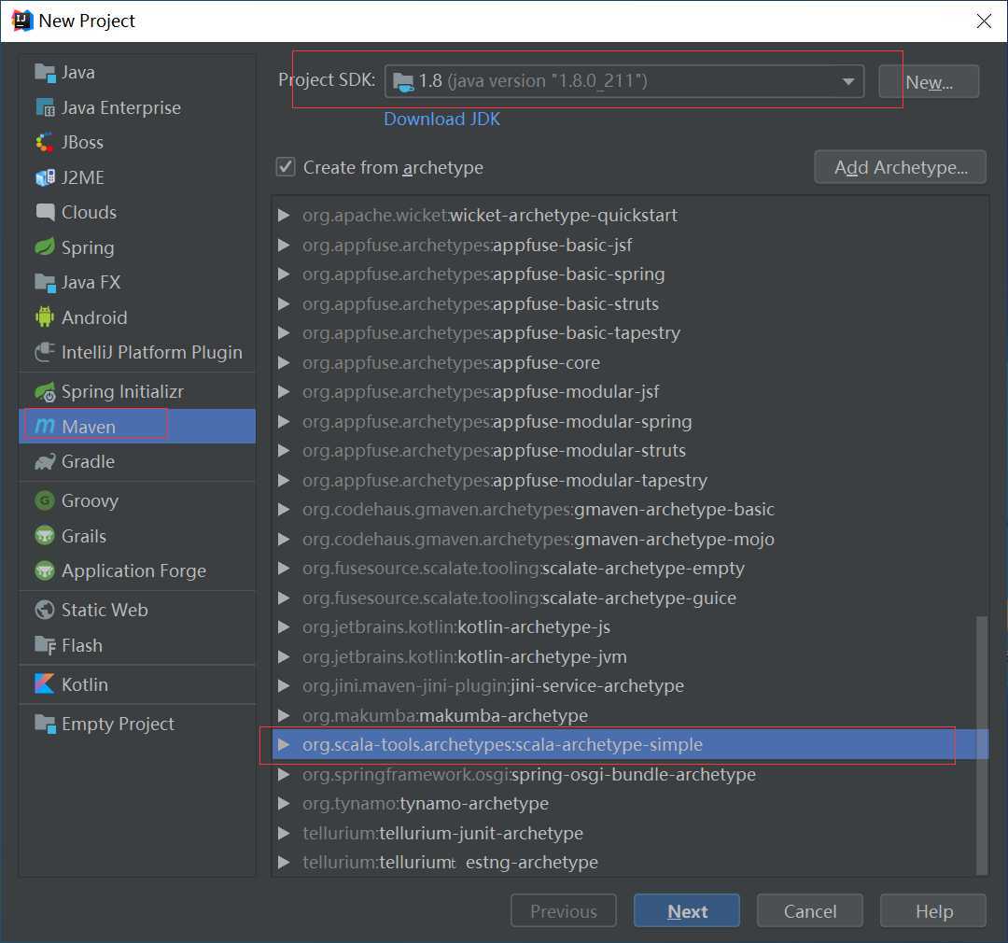Click the Java folder icon in sidebar
This screenshot has height=943, width=1008.
pos(45,73)
